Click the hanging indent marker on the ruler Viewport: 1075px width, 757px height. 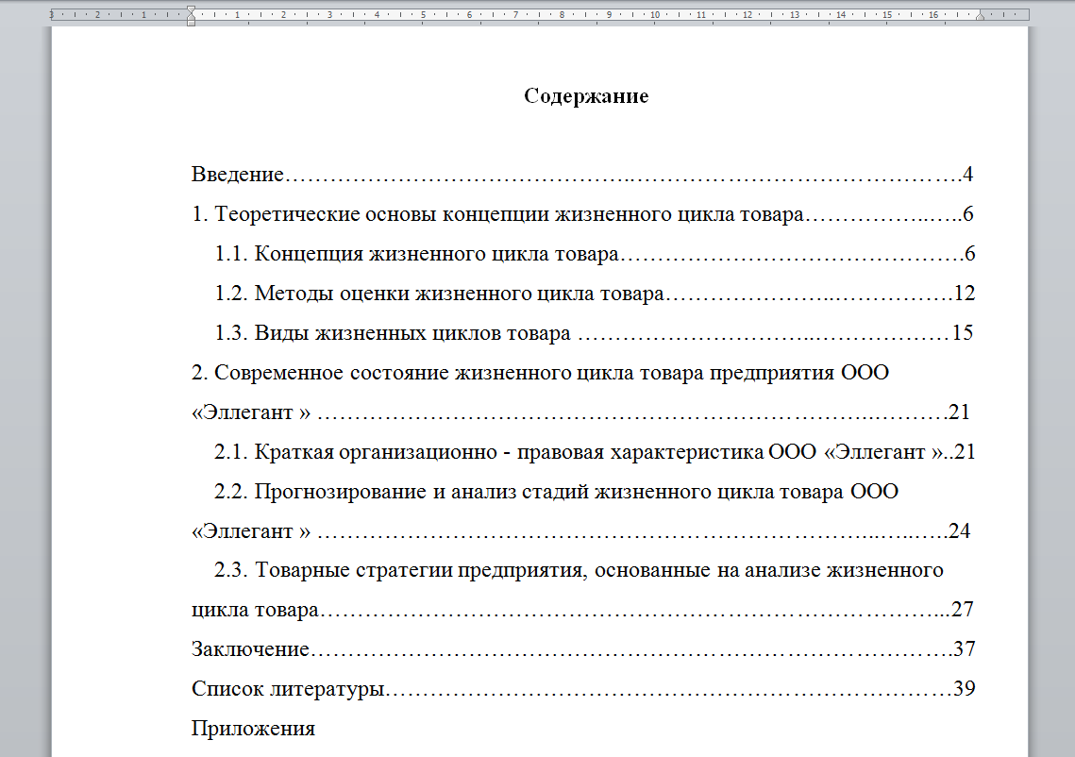pyautogui.click(x=192, y=17)
